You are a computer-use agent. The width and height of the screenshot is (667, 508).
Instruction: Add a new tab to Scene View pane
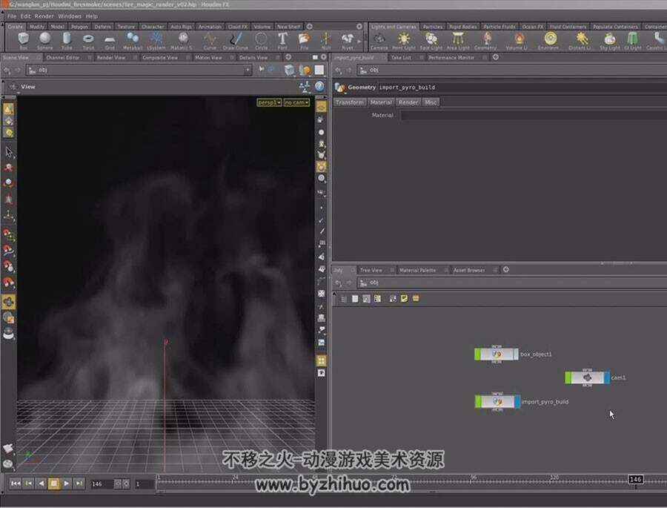(288, 57)
